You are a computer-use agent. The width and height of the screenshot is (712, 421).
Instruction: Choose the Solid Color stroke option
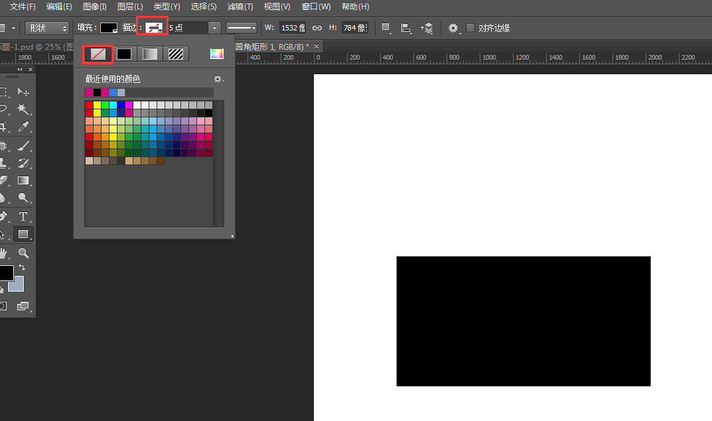click(124, 54)
